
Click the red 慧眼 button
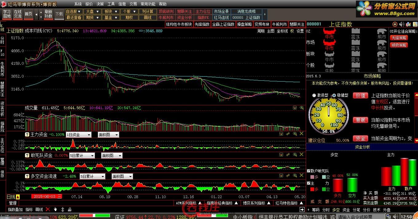pyautogui.click(x=360, y=120)
